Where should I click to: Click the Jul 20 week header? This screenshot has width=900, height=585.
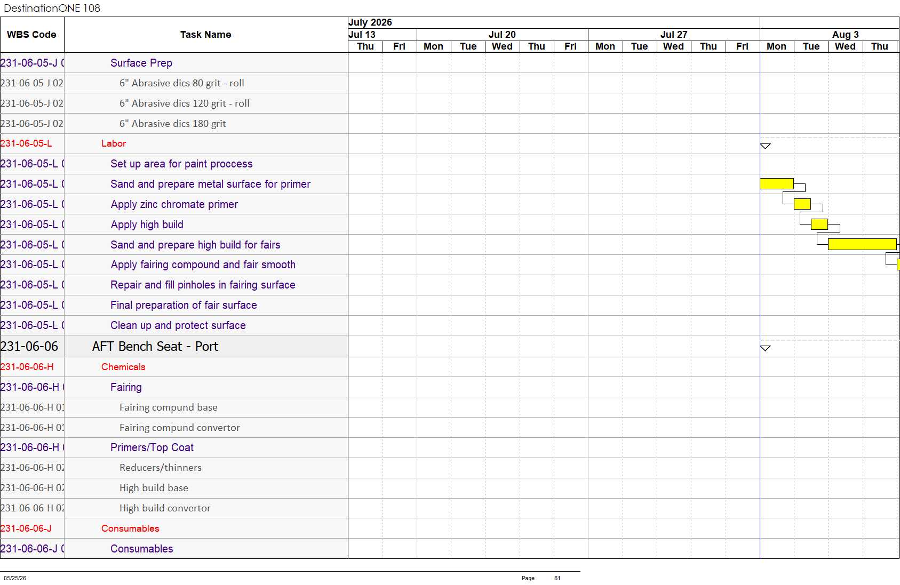coord(502,34)
